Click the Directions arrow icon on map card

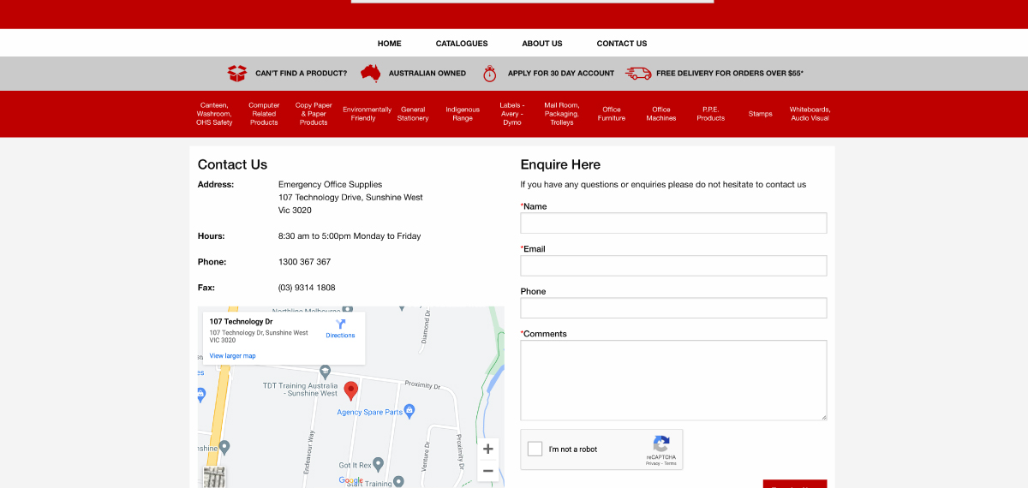click(x=340, y=324)
